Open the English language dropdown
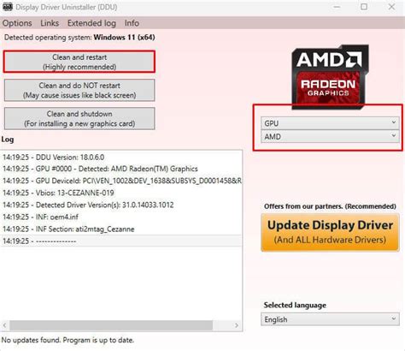Viewport: 405px width, 351px height. click(x=330, y=319)
